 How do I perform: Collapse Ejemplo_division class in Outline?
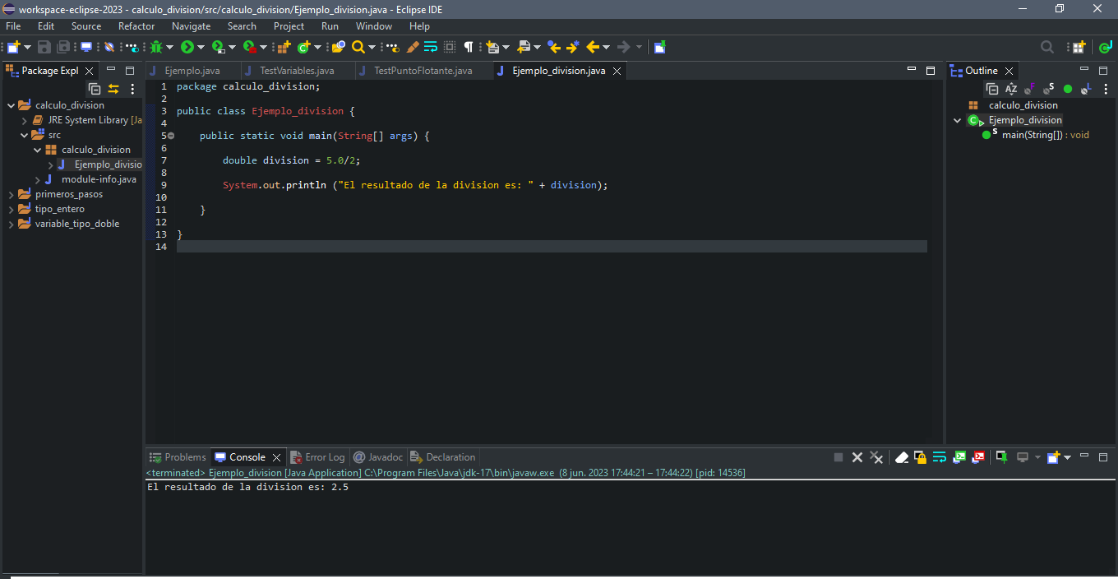coord(957,120)
